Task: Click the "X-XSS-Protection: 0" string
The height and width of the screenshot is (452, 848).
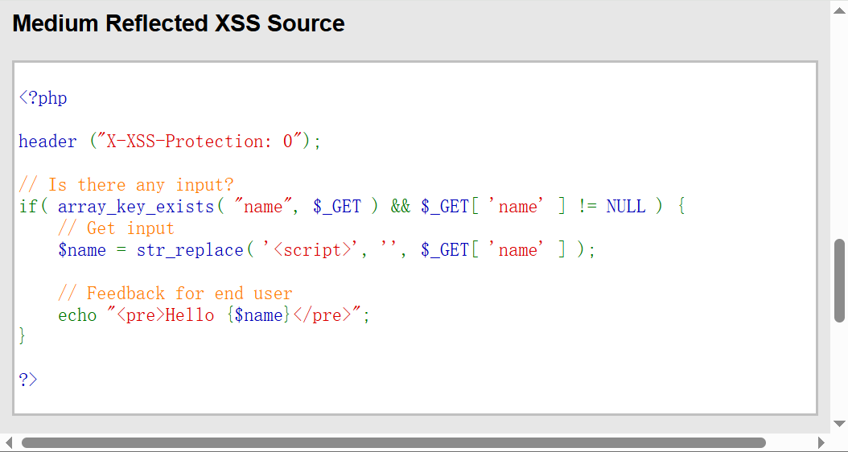Action: [200, 142]
